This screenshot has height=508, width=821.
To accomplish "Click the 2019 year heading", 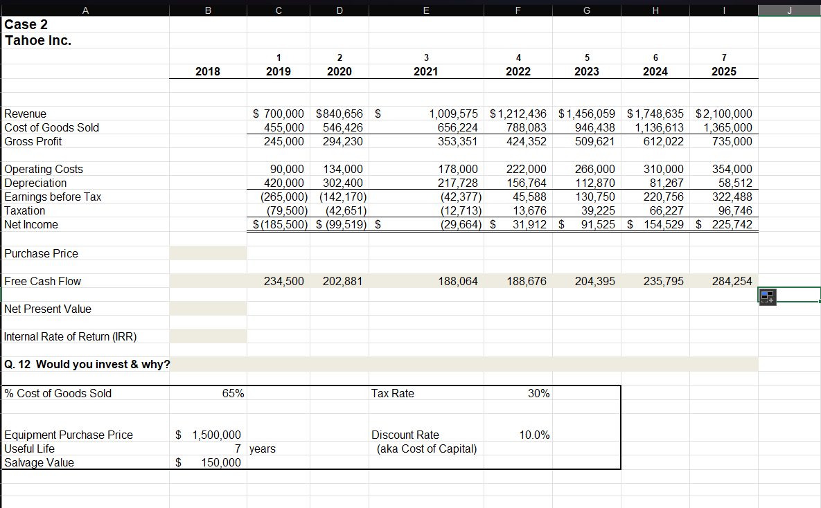I will coord(279,72).
